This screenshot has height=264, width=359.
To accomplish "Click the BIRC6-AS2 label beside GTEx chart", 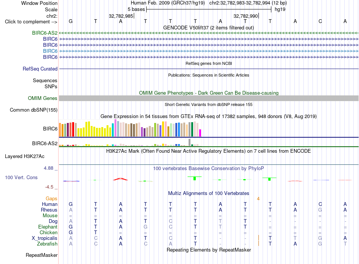I will pyautogui.click(x=45, y=143).
